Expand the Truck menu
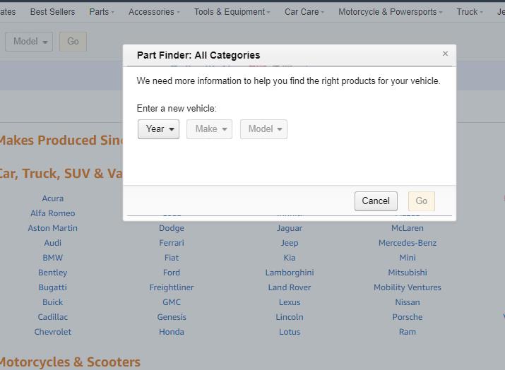505x370 pixels. [470, 12]
